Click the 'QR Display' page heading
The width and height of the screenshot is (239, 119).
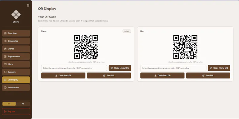[x=47, y=9]
